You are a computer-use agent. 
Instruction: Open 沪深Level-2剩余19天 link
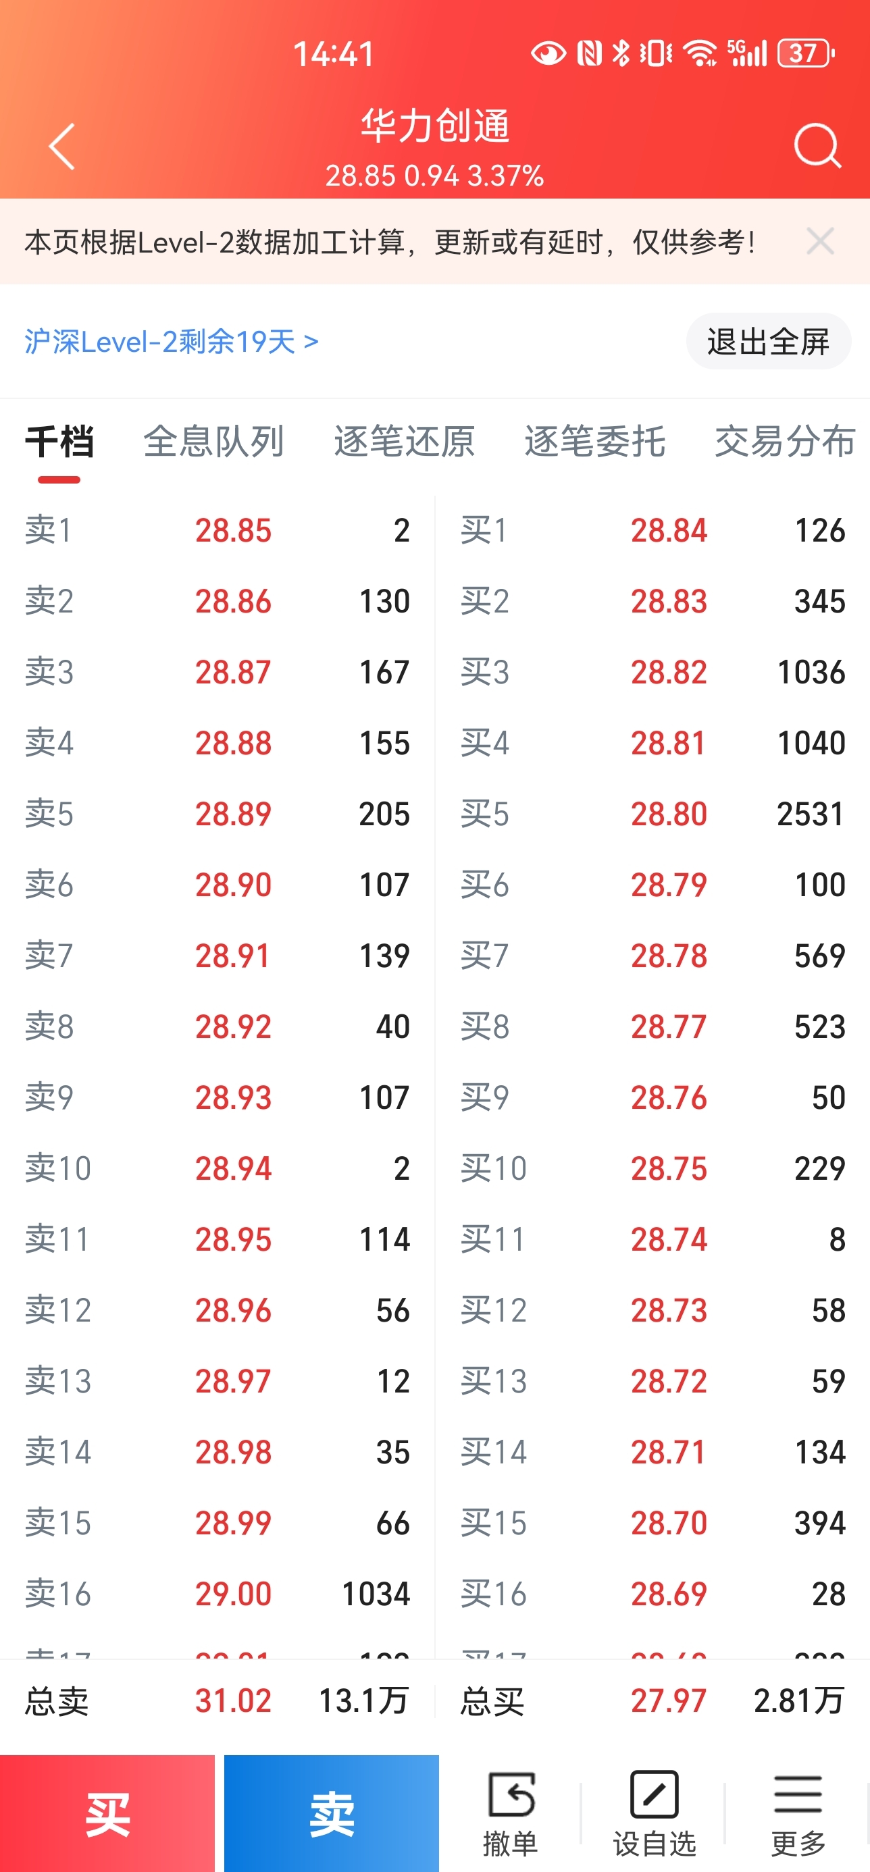click(172, 342)
